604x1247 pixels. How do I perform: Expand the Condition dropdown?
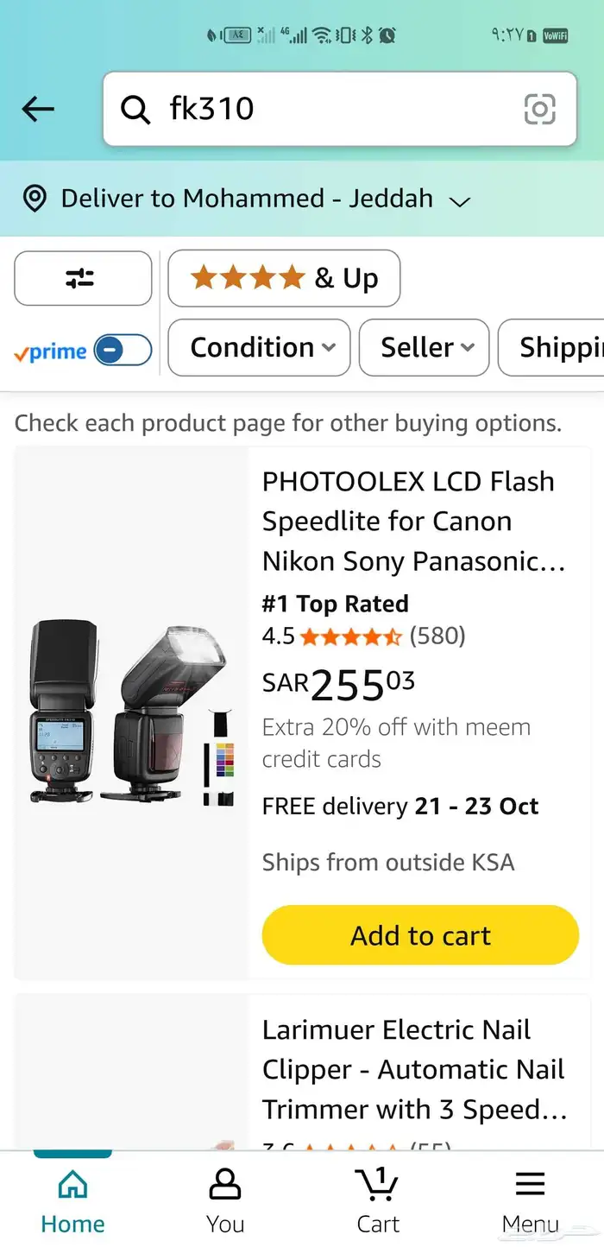pyautogui.click(x=259, y=347)
